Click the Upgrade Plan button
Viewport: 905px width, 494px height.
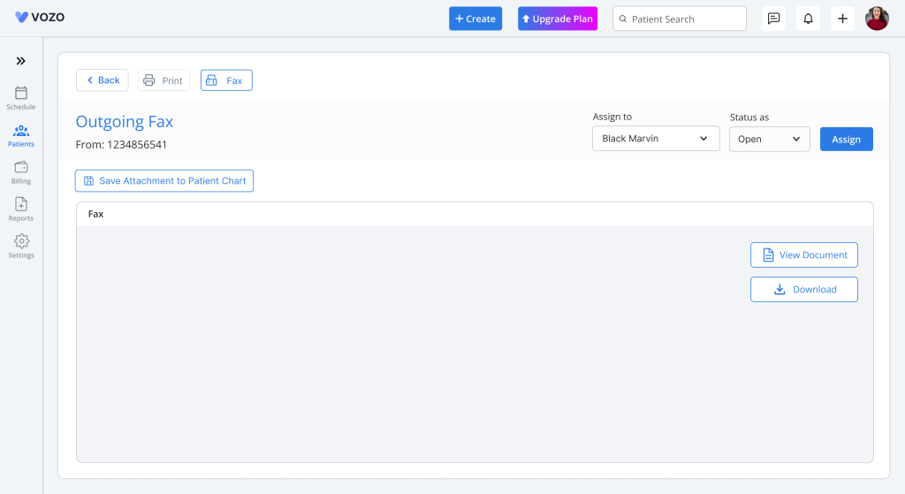(x=558, y=19)
